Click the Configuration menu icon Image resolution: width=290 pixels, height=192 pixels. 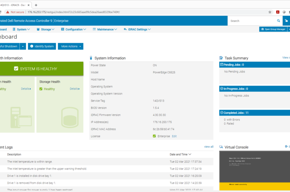[x=62, y=29]
